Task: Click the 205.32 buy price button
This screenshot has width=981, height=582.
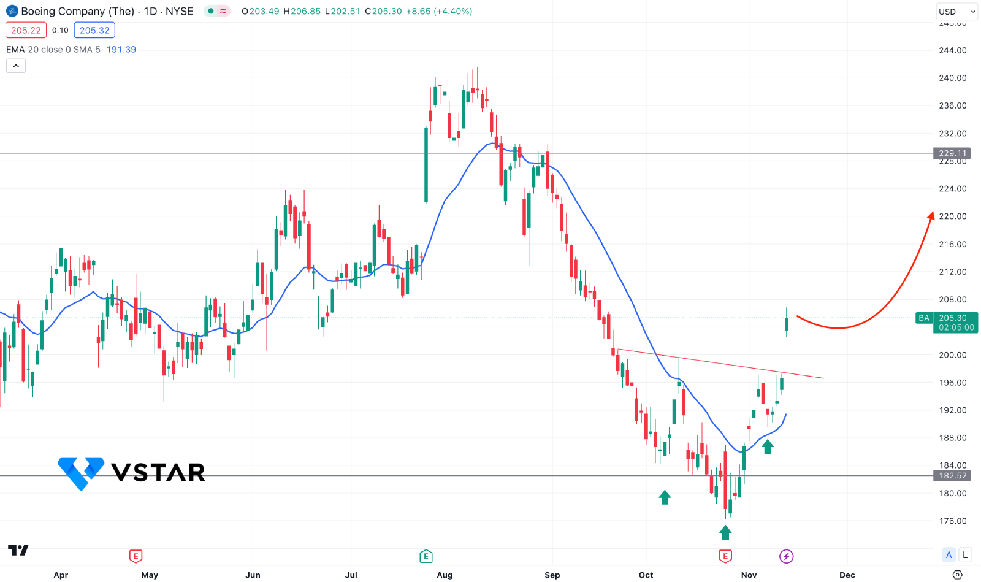Action: pos(94,30)
